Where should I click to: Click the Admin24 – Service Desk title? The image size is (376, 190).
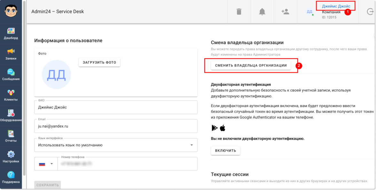(58, 12)
